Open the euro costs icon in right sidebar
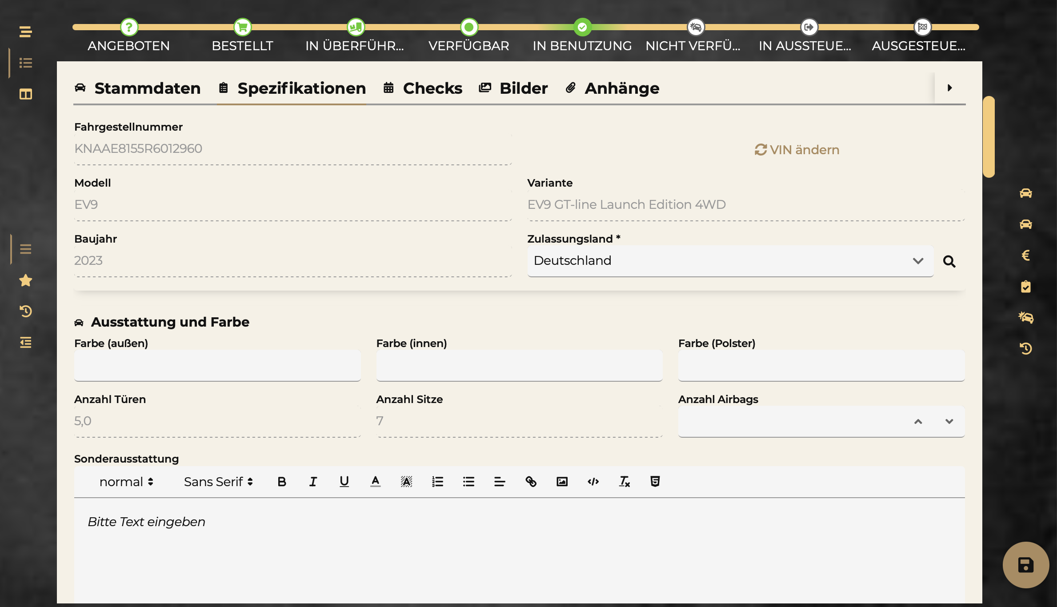Screen dimensions: 1057x607 (x=1025, y=255)
